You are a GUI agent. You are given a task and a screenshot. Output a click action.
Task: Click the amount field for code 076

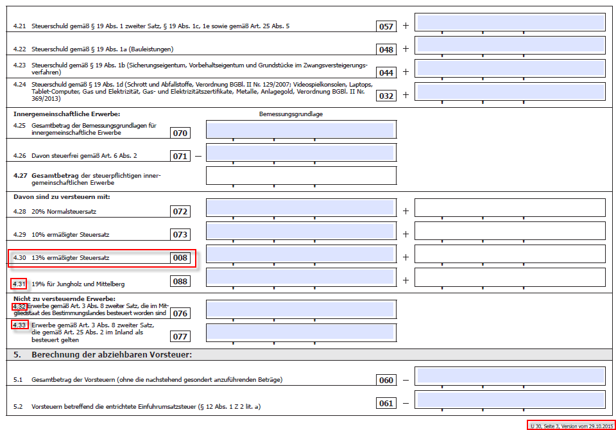[x=301, y=310]
